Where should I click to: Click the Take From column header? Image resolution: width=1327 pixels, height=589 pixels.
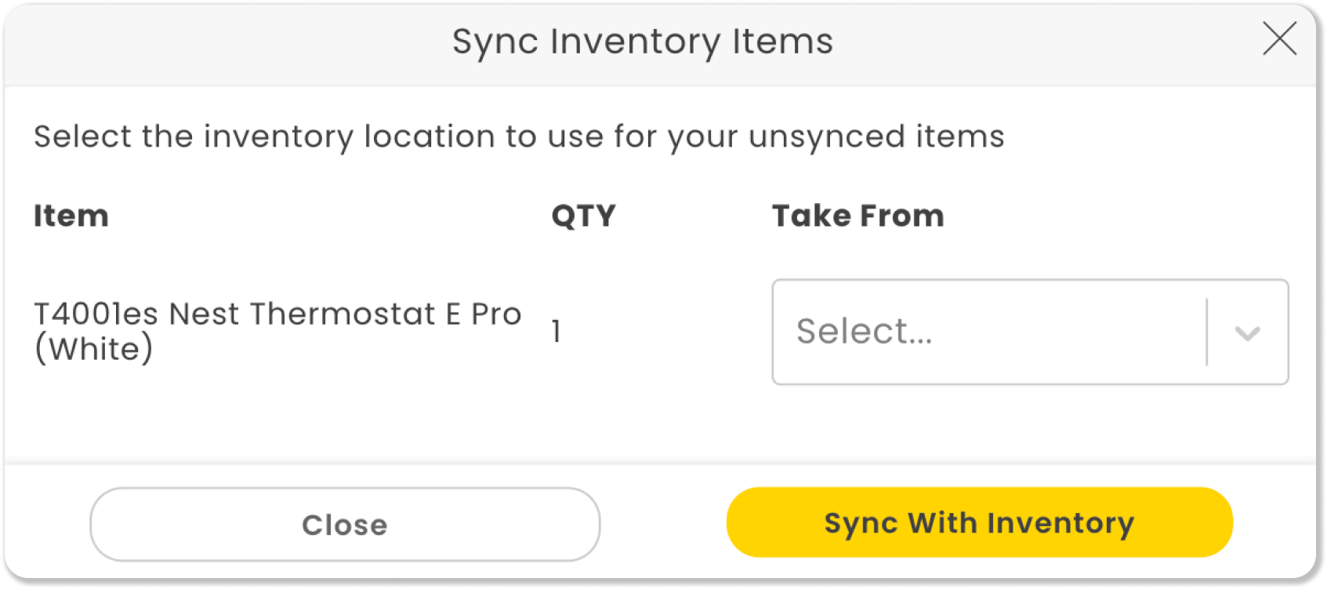858,216
